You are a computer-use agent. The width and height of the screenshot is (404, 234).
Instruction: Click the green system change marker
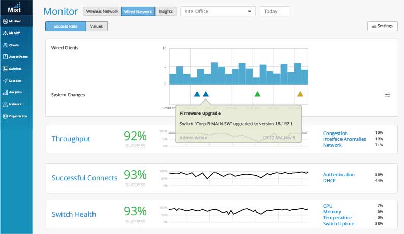point(257,94)
